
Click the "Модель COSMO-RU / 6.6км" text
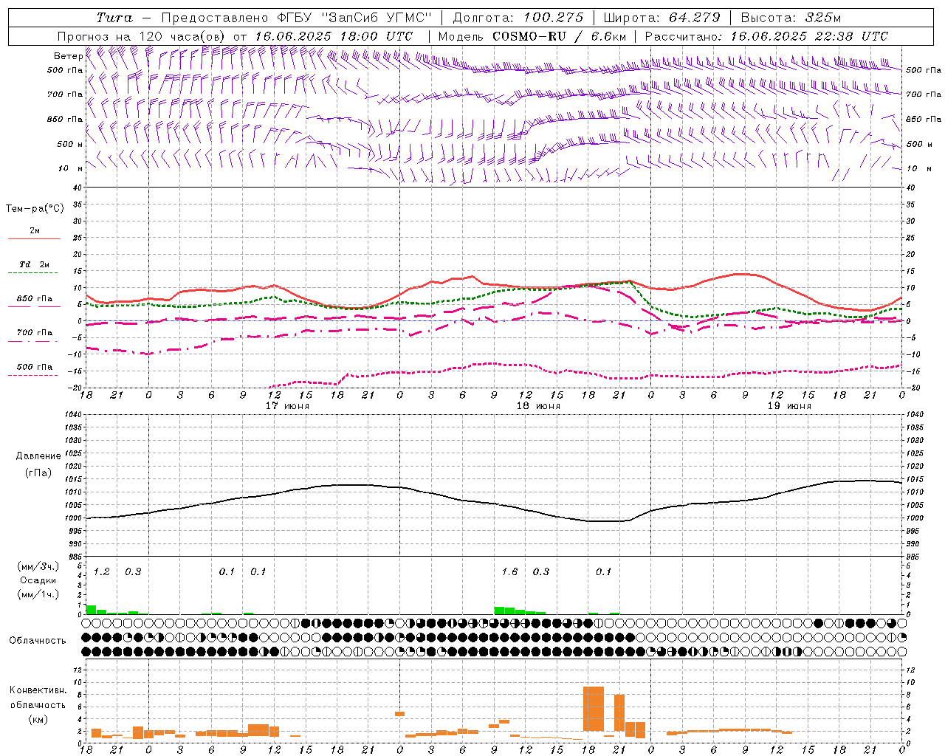click(532, 36)
